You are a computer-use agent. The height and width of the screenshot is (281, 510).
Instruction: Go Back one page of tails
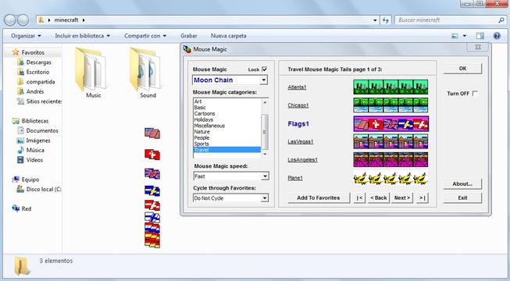coord(379,197)
